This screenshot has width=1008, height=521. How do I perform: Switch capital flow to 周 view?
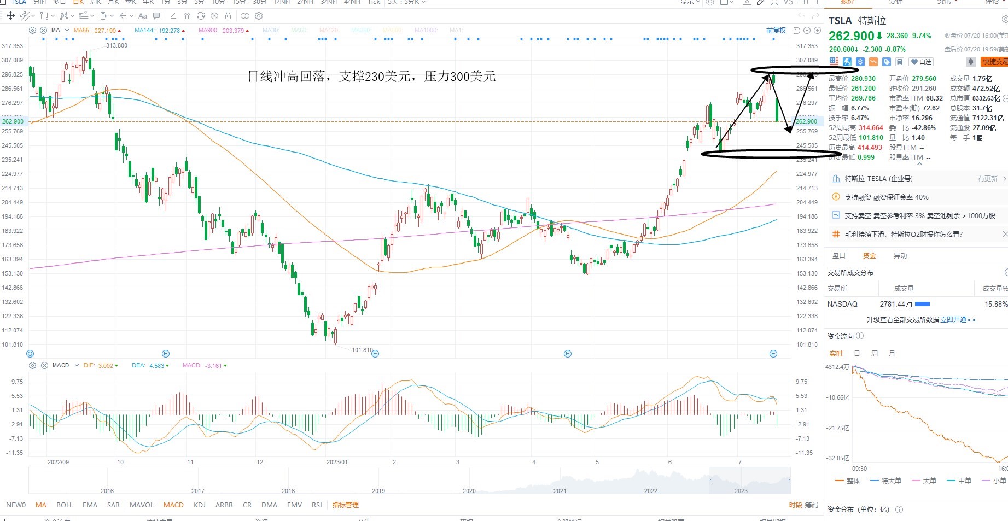(875, 354)
